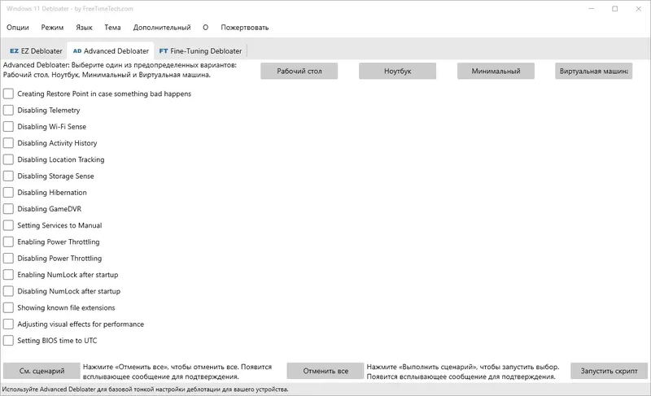Tick Disabling NumLock after startup
This screenshot has height=396, width=651.
point(8,291)
